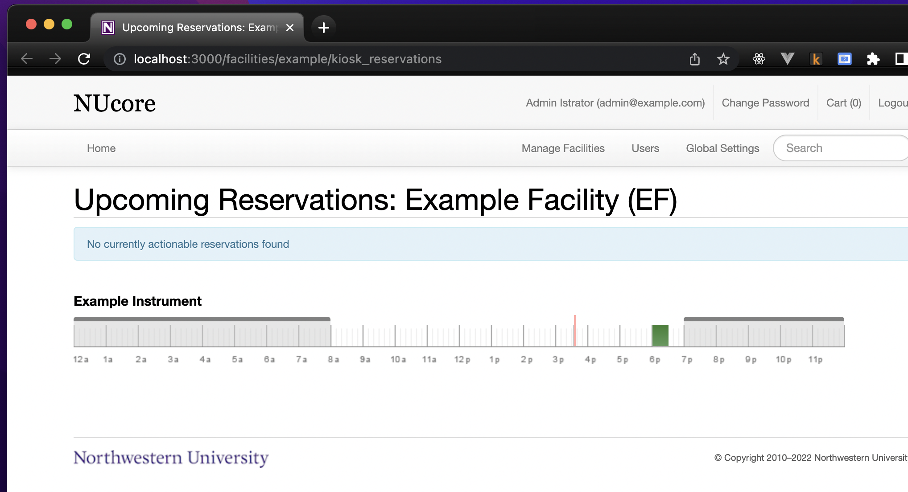Open Manage Facilities menu item
The height and width of the screenshot is (492, 908).
point(563,148)
